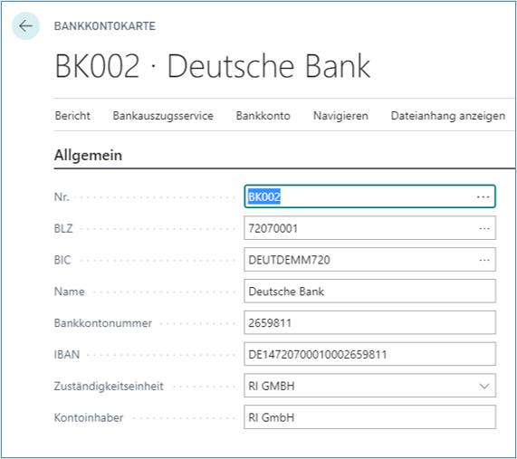Click the BIC field label
This screenshot has height=459, width=517.
62,260
